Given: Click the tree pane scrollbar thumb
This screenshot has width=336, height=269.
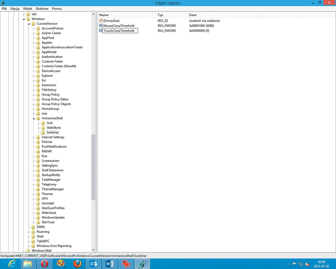Looking at the screenshot, I should [x=93, y=167].
